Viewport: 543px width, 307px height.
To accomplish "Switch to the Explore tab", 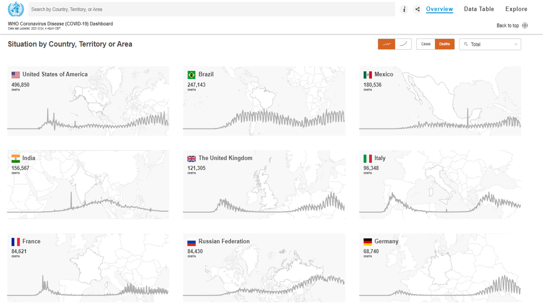I will (x=516, y=9).
